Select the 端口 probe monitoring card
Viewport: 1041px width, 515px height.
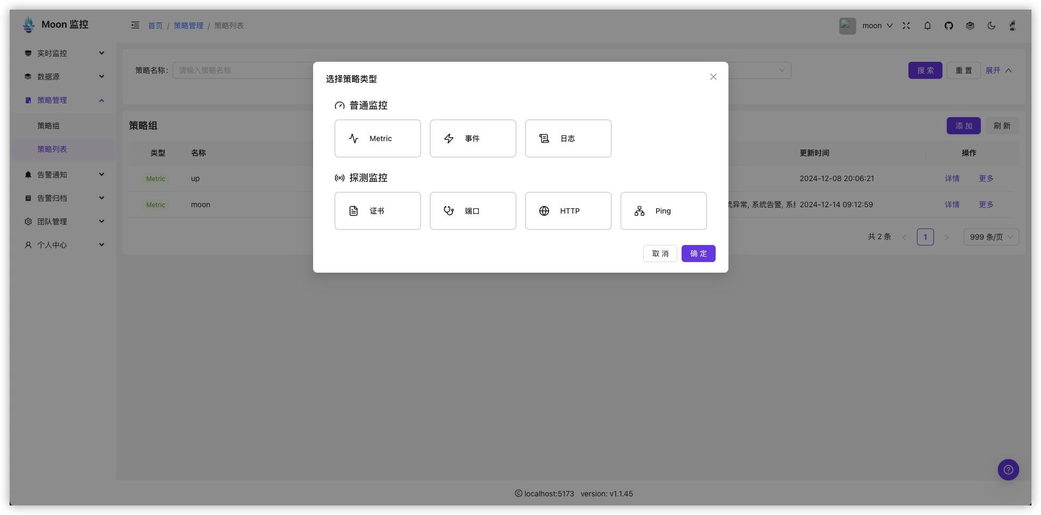pos(473,211)
